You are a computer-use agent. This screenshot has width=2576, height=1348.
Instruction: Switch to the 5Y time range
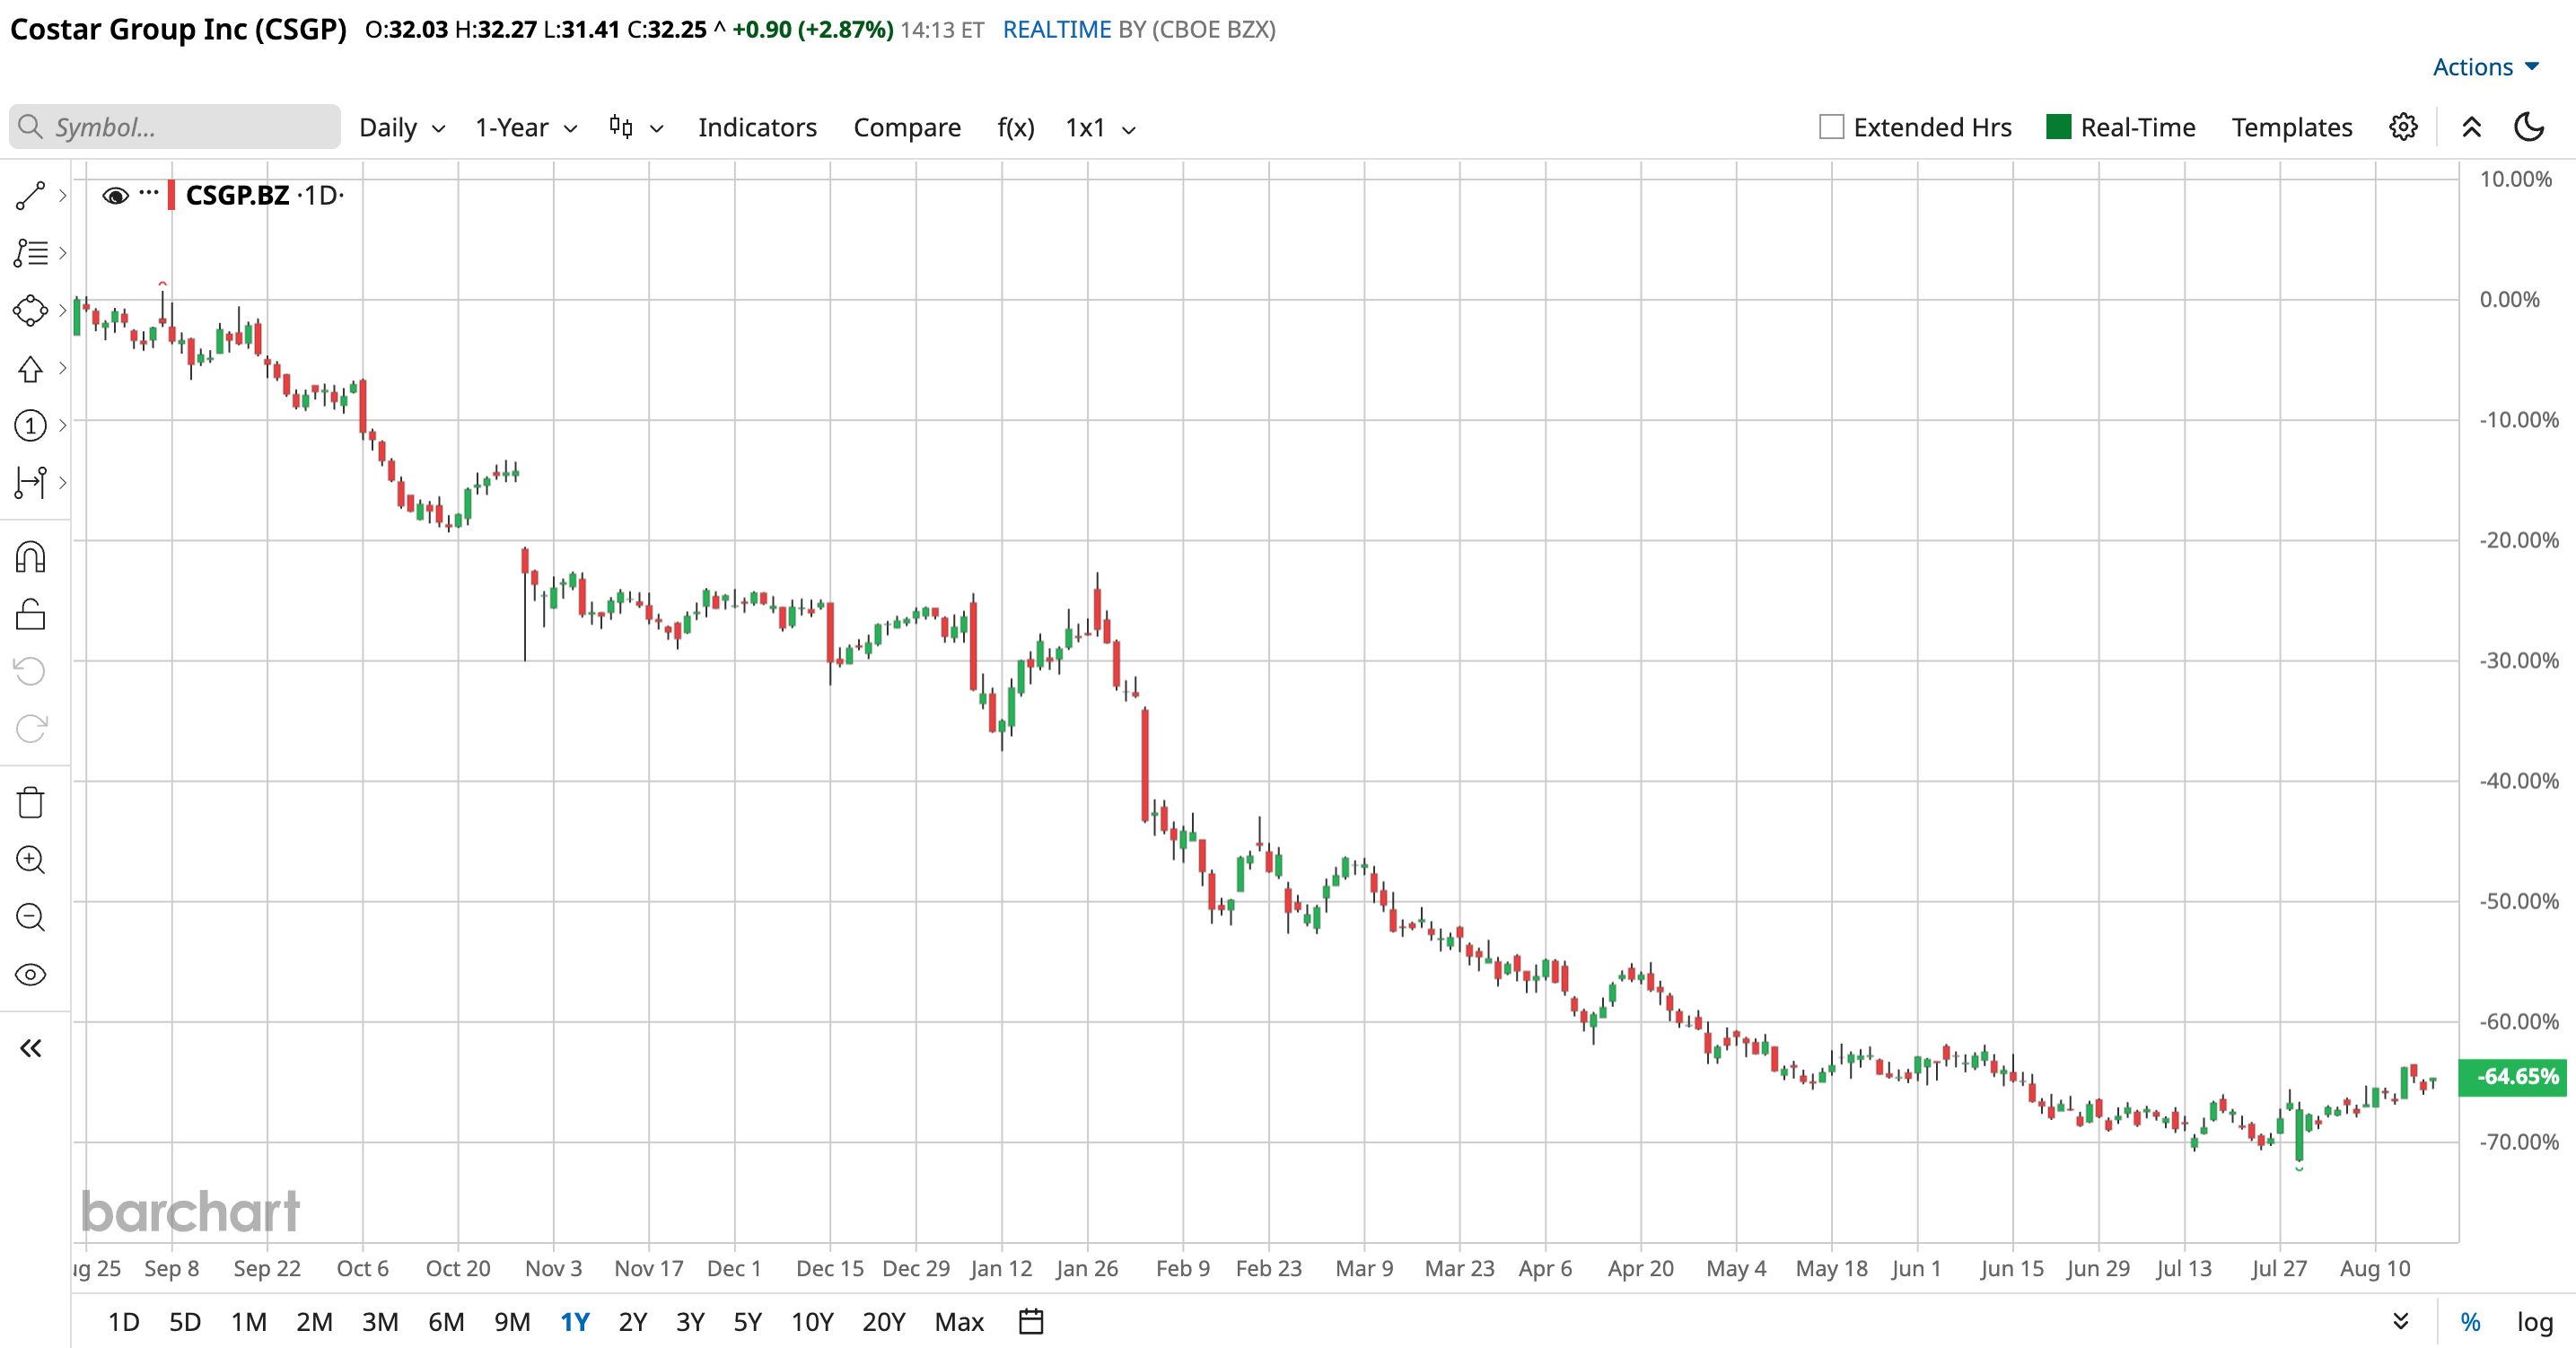pyautogui.click(x=747, y=1322)
